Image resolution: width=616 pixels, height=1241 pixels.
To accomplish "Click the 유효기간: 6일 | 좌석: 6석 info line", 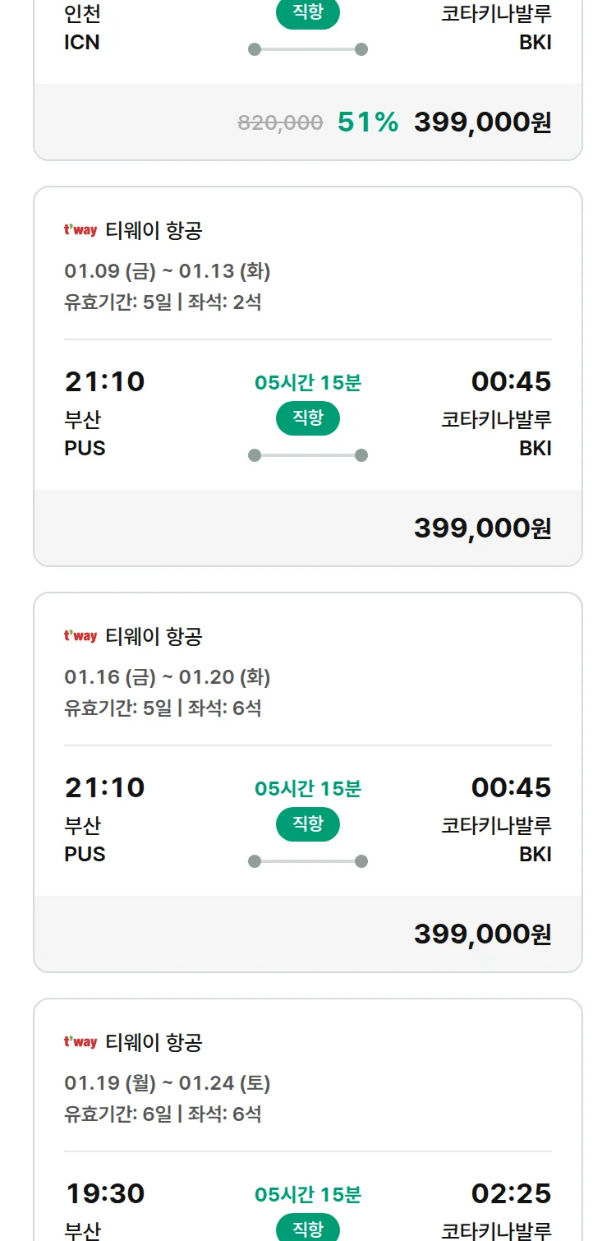I will click(163, 1114).
